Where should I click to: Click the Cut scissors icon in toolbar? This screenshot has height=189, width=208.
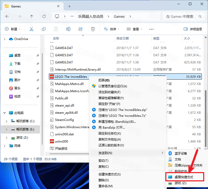[x=31, y=29]
